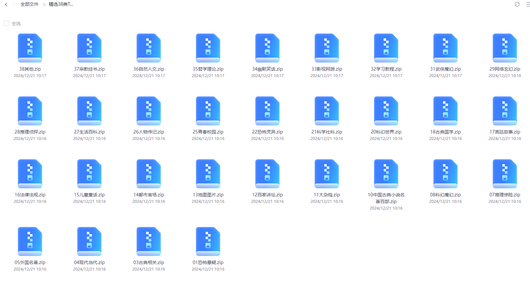530x286 pixels.
Task: Select the 05外国名著.zip archive icon
Action: [30, 242]
